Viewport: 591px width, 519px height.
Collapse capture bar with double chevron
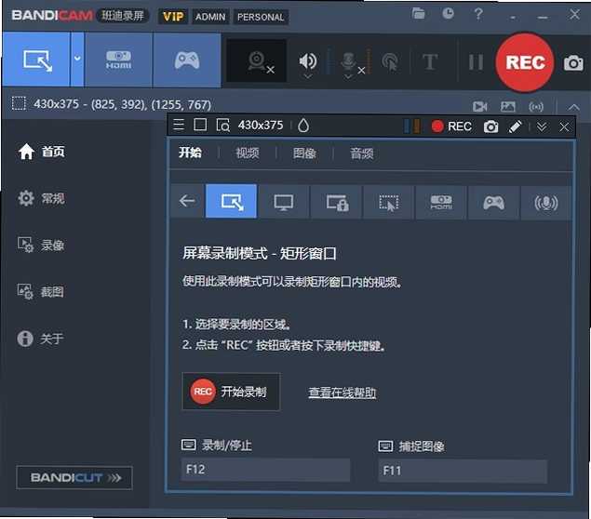(x=542, y=126)
